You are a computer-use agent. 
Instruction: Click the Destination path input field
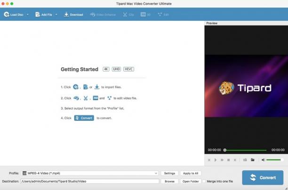tap(90, 181)
